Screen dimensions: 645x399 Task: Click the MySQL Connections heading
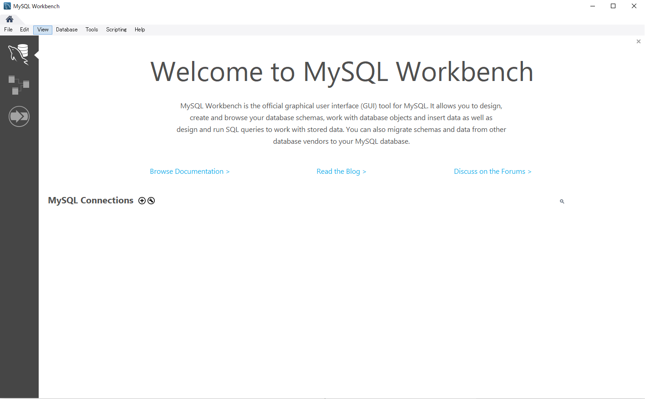pos(91,200)
